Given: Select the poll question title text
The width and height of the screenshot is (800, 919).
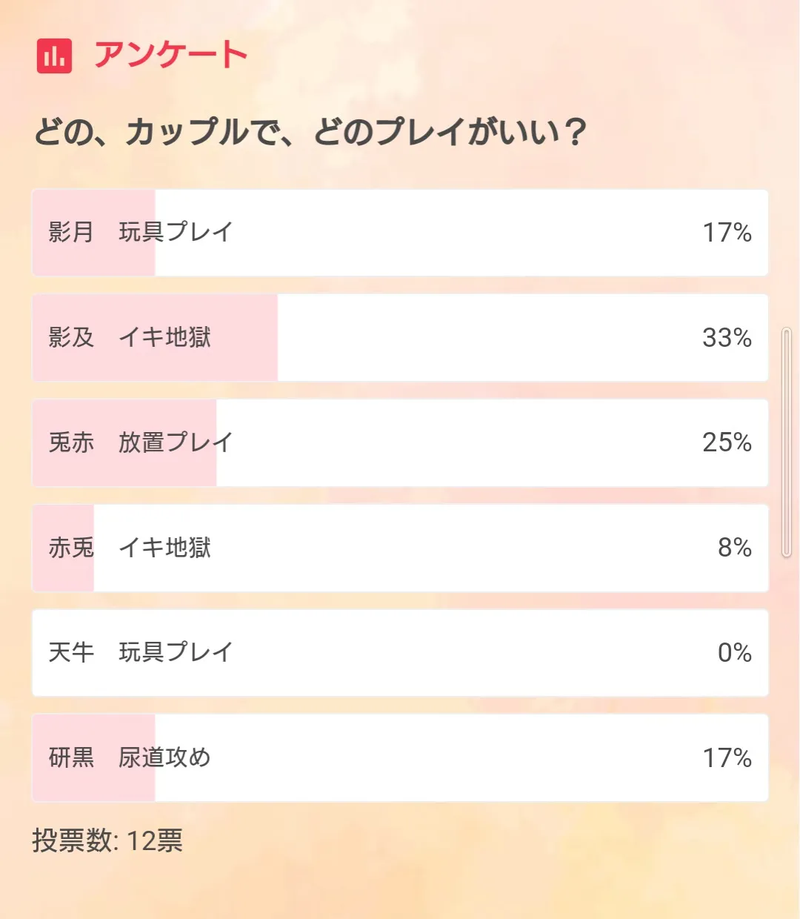Looking at the screenshot, I should click(x=310, y=133).
